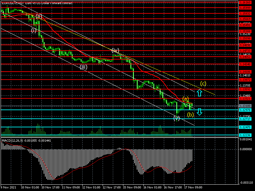
Task: Select the white (iii) wave label
Action: pyautogui.click(x=83, y=67)
